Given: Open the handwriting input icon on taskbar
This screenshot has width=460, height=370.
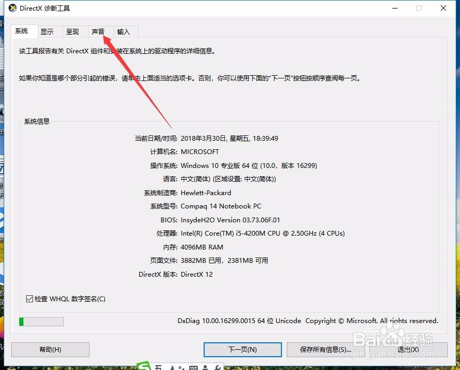Looking at the screenshot, I should (172, 367).
